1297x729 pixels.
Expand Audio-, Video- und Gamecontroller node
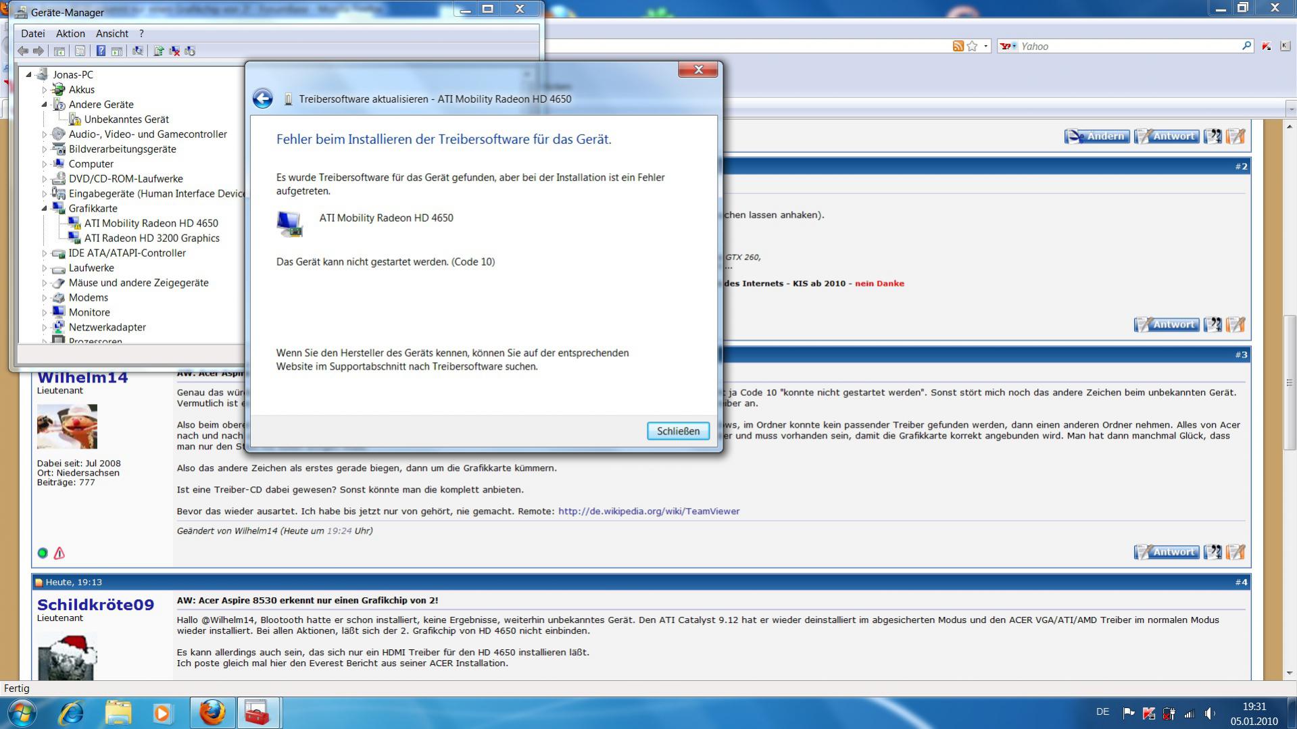(45, 134)
